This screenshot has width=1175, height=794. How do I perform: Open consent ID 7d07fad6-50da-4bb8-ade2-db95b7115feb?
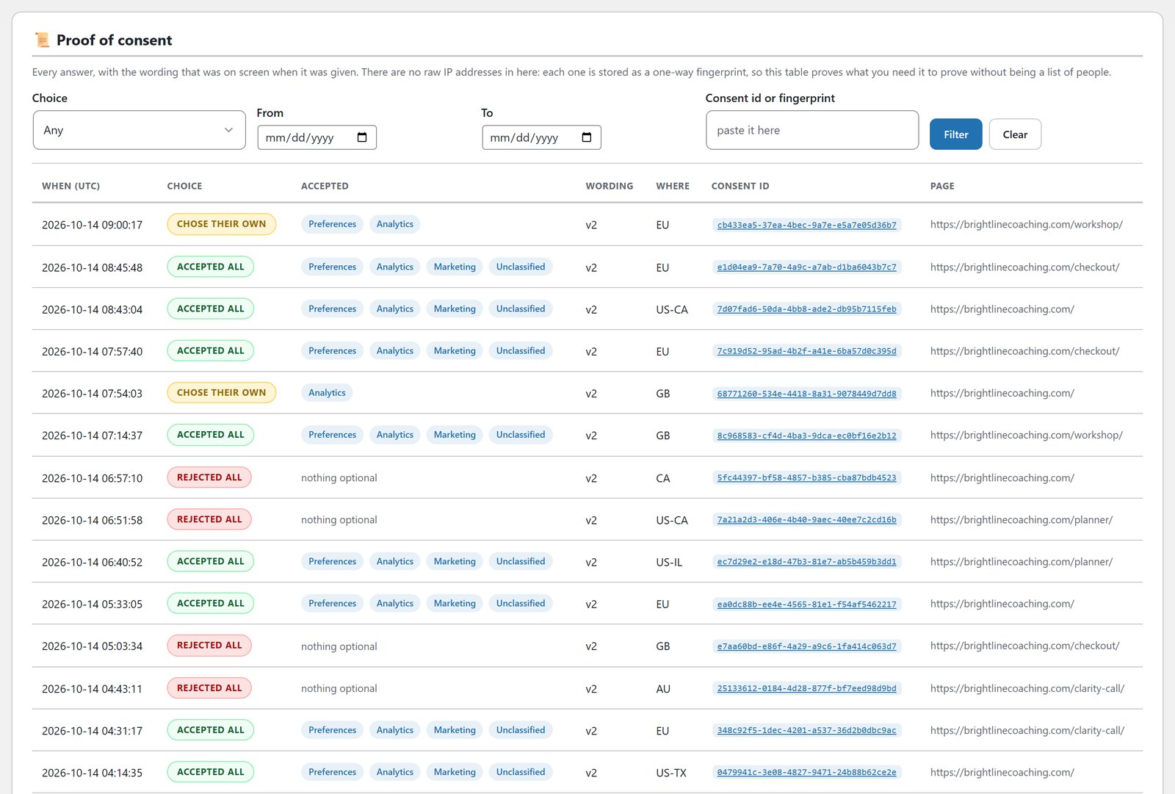tap(806, 309)
